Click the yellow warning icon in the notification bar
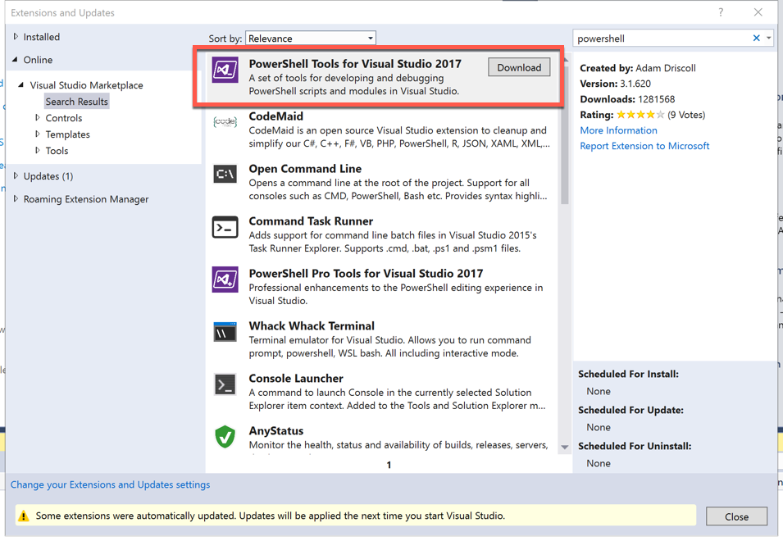The image size is (783, 541). (x=24, y=516)
